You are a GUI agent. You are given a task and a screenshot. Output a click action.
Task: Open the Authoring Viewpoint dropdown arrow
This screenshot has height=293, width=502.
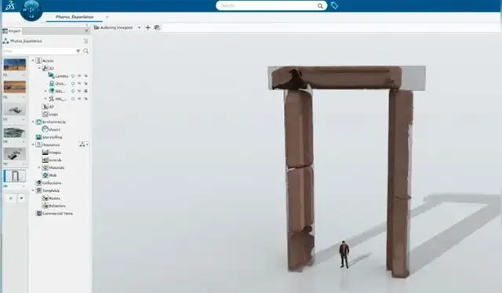140,27
